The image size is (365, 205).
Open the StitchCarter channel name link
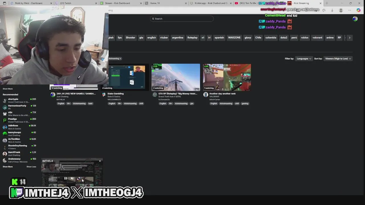pyautogui.click(x=215, y=100)
